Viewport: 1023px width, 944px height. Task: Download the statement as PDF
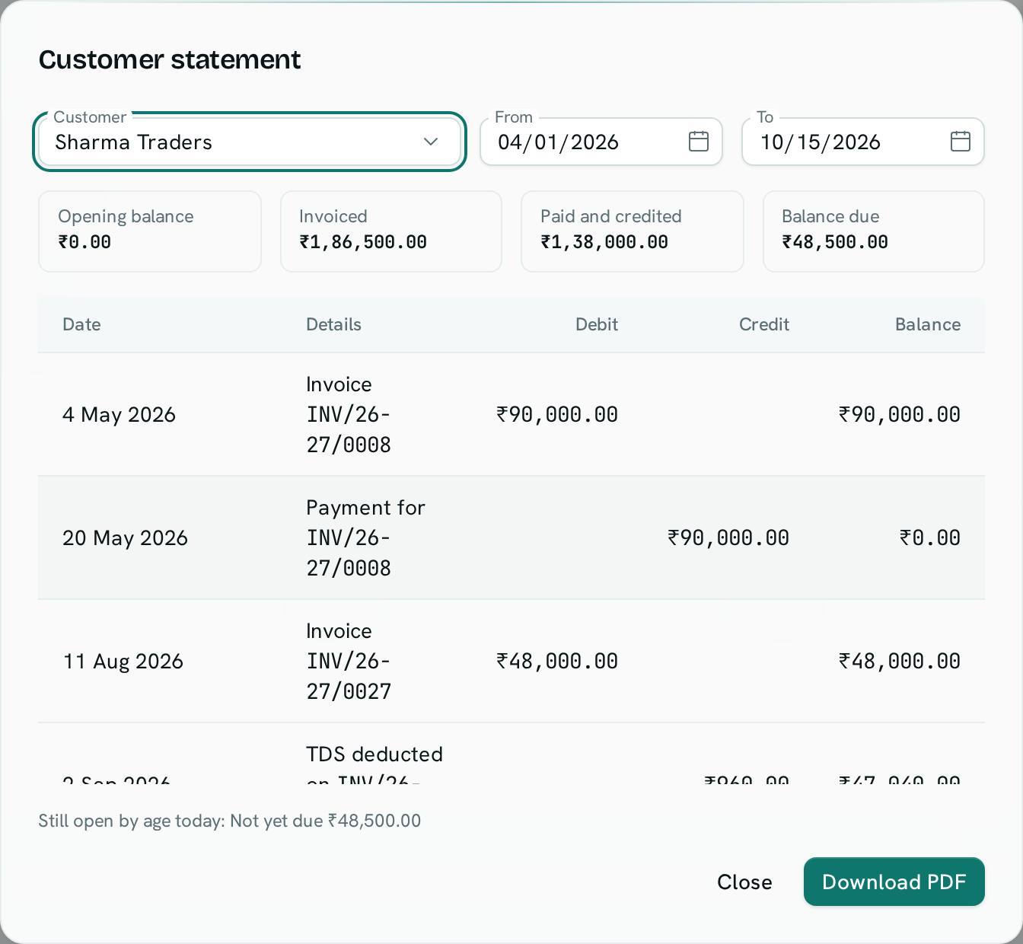click(894, 882)
